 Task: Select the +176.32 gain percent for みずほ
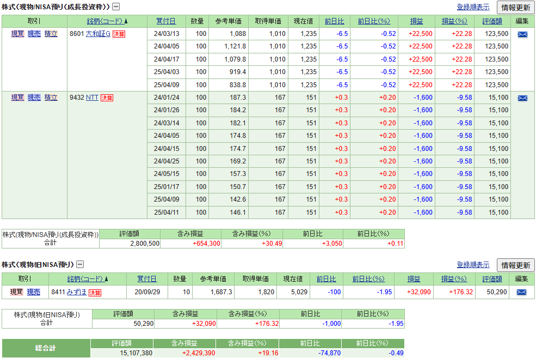click(454, 292)
